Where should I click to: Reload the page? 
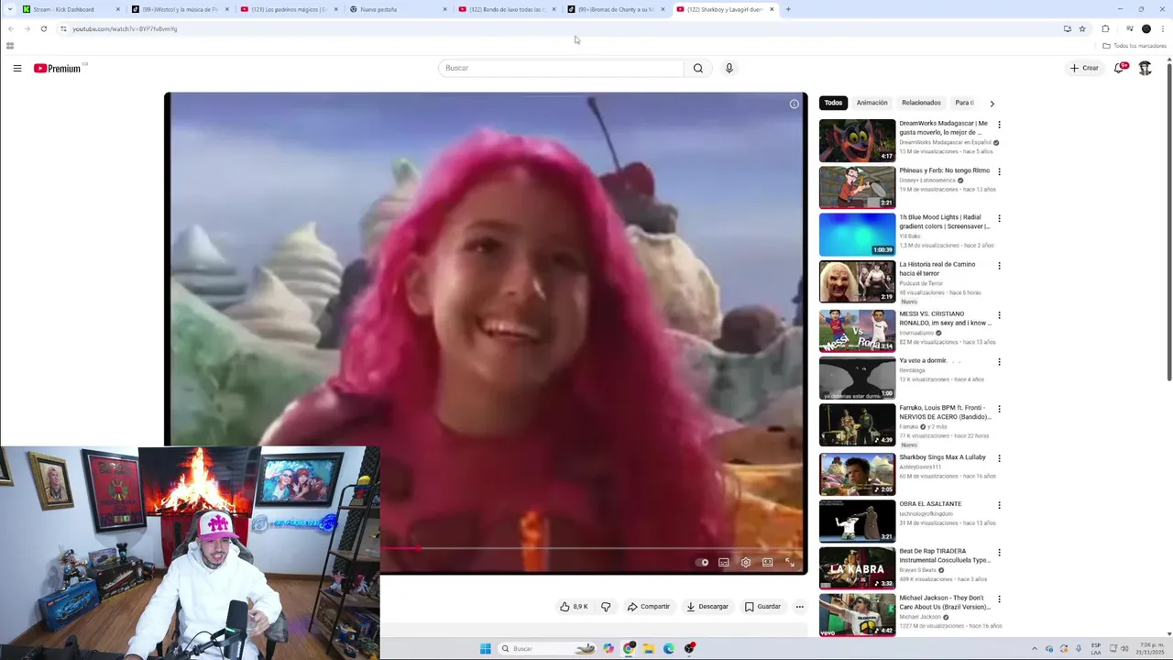pyautogui.click(x=43, y=29)
